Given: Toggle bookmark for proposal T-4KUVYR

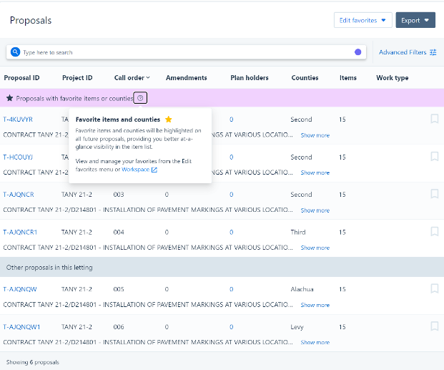Looking at the screenshot, I should click(x=434, y=119).
